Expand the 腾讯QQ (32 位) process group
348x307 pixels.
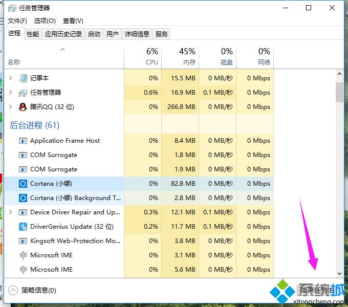coord(10,107)
